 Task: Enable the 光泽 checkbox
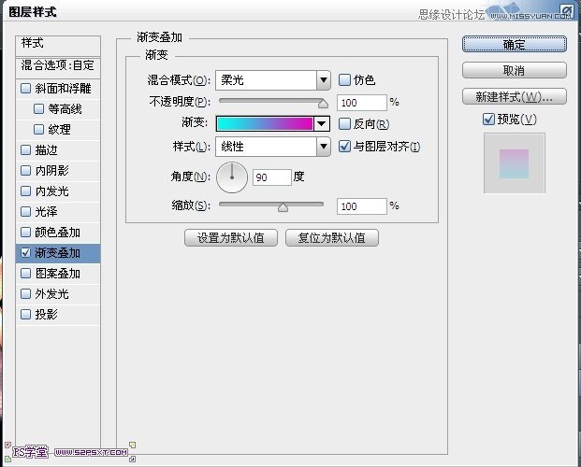[x=25, y=211]
